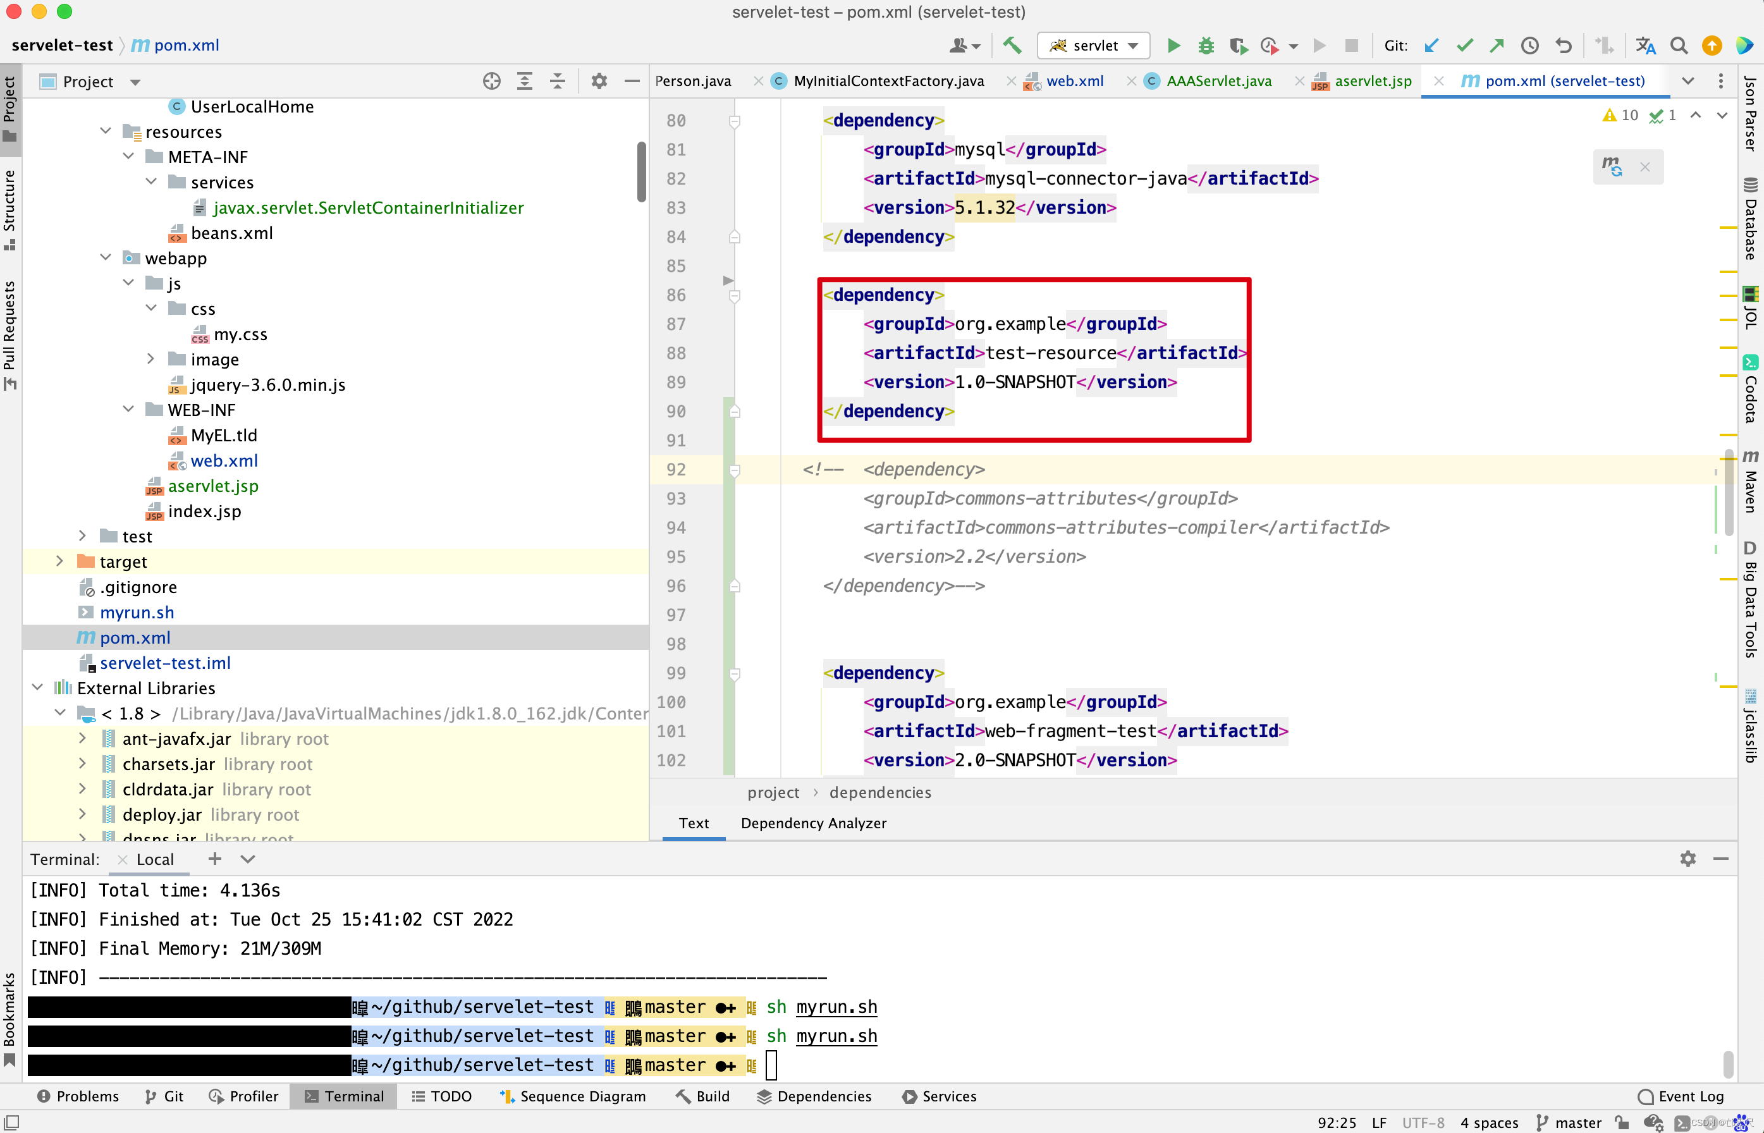Click the Build project hammer icon
The width and height of the screenshot is (1764, 1133).
(x=1012, y=46)
